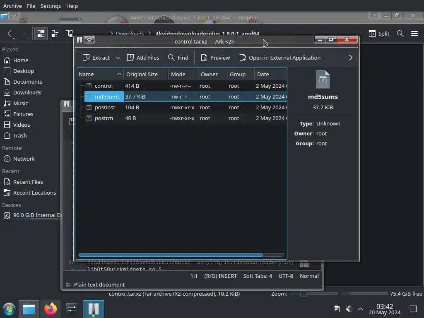Image resolution: width=424 pixels, height=318 pixels.
Task: Expand hidden system tray icons arrow
Action: coord(361,309)
